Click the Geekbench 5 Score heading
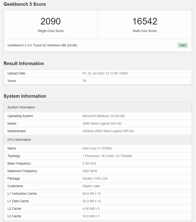196x222 pixels. [25, 4]
